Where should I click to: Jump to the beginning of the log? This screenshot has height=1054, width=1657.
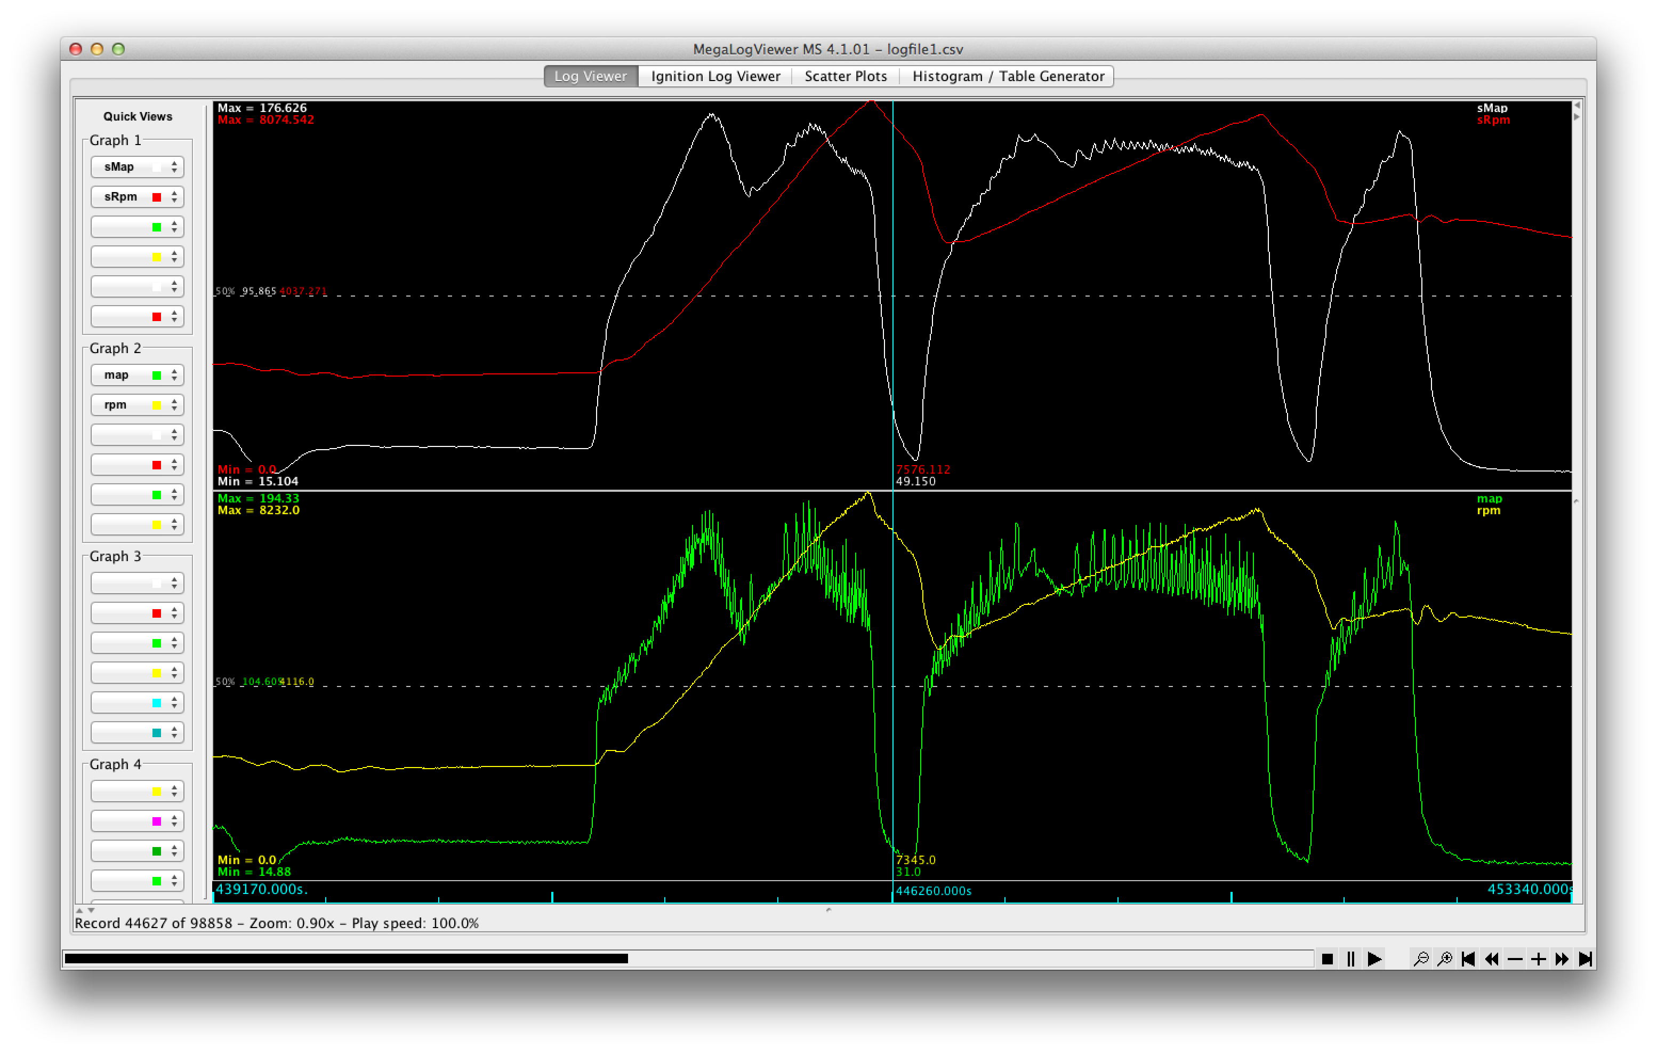(1468, 959)
